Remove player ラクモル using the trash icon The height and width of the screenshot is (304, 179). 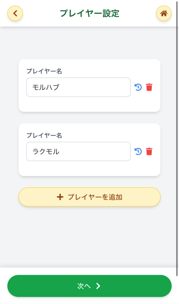[149, 151]
